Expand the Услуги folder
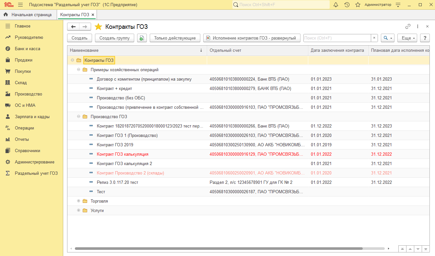The image size is (435, 256). (78, 210)
